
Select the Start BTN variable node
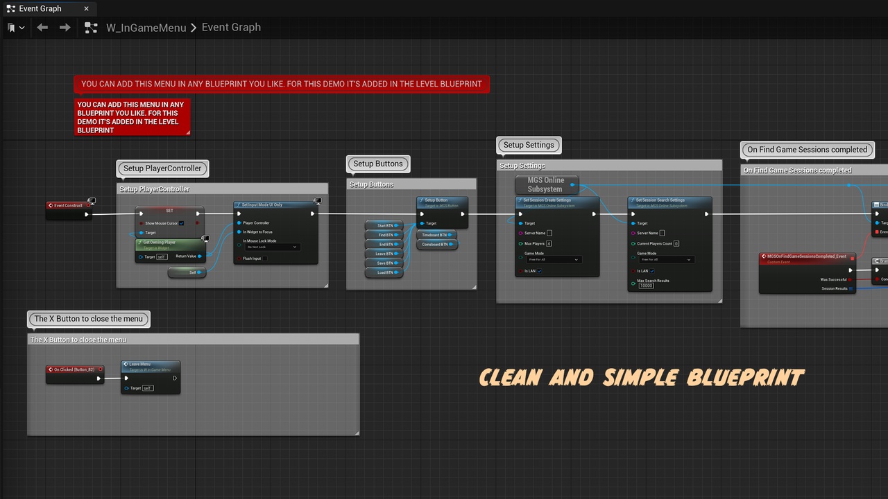pyautogui.click(x=384, y=225)
